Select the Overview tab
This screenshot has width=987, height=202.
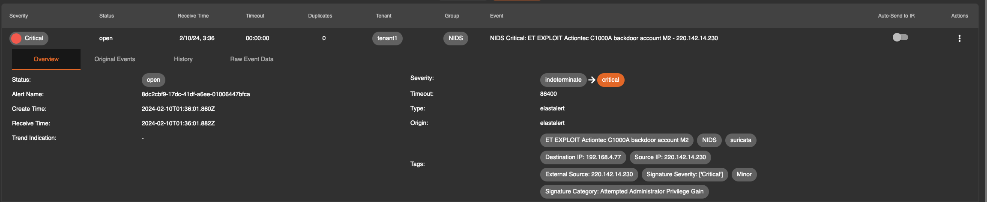46,59
